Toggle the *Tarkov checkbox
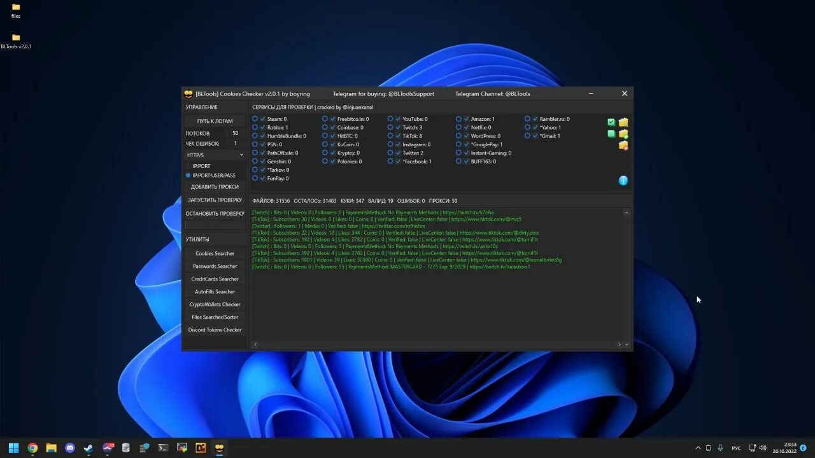 263,170
